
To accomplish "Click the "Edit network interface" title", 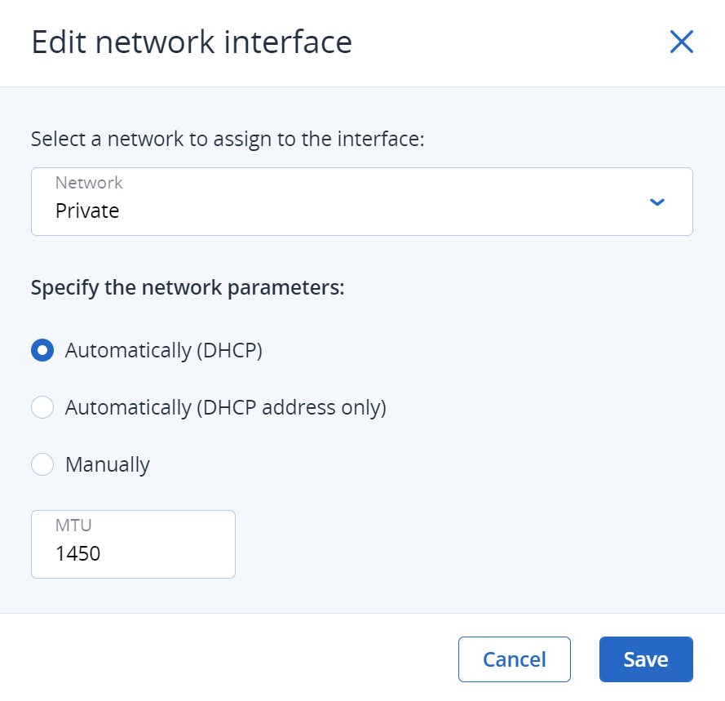I will 192,42.
